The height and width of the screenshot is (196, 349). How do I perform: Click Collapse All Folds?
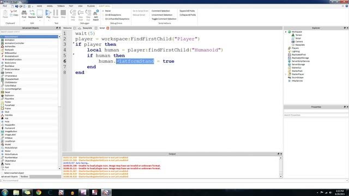coord(188,15)
